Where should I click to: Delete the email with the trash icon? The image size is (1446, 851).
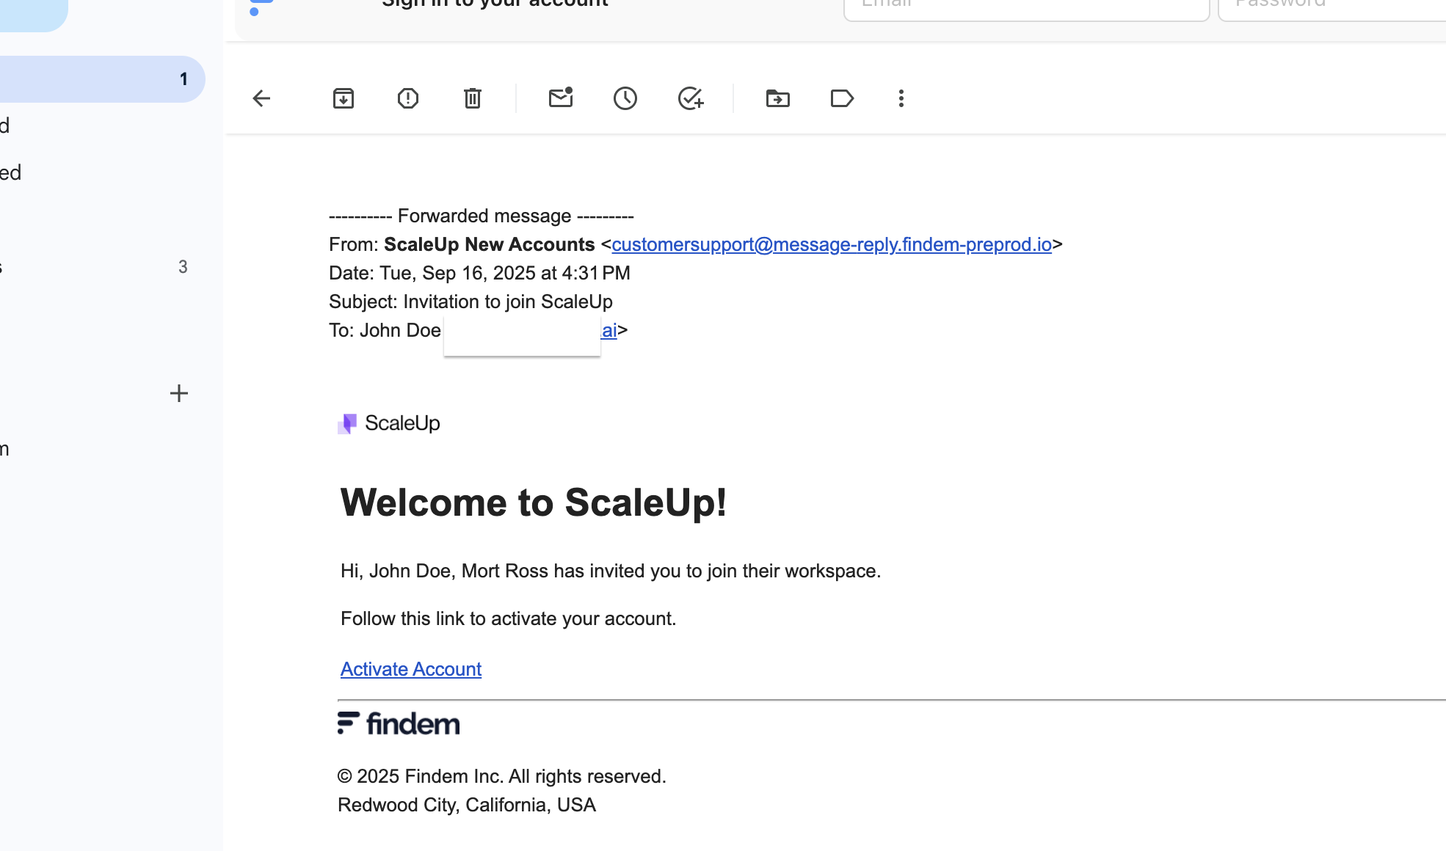pyautogui.click(x=473, y=98)
